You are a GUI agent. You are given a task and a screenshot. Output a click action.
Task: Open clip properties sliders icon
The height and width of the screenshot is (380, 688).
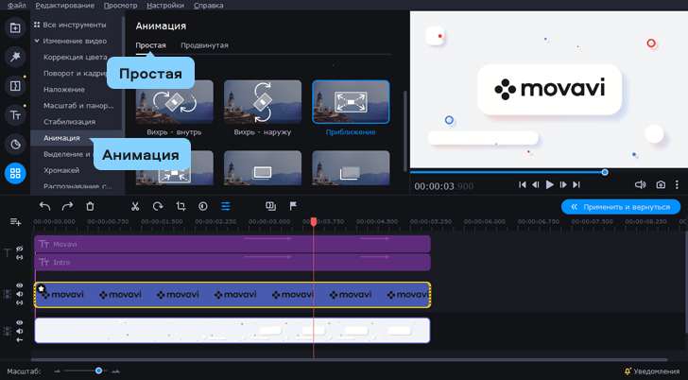[226, 206]
